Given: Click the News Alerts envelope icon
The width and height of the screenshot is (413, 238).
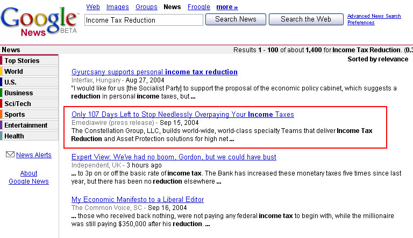Looking at the screenshot, I should 10,155.
